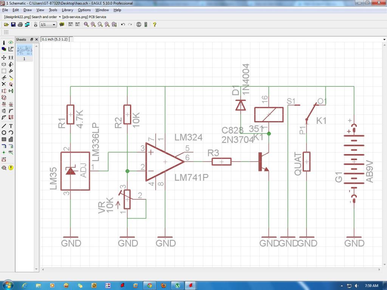Select the Wire line drawing tool
This screenshot has height=290, width=387.
(x=4, y=126)
